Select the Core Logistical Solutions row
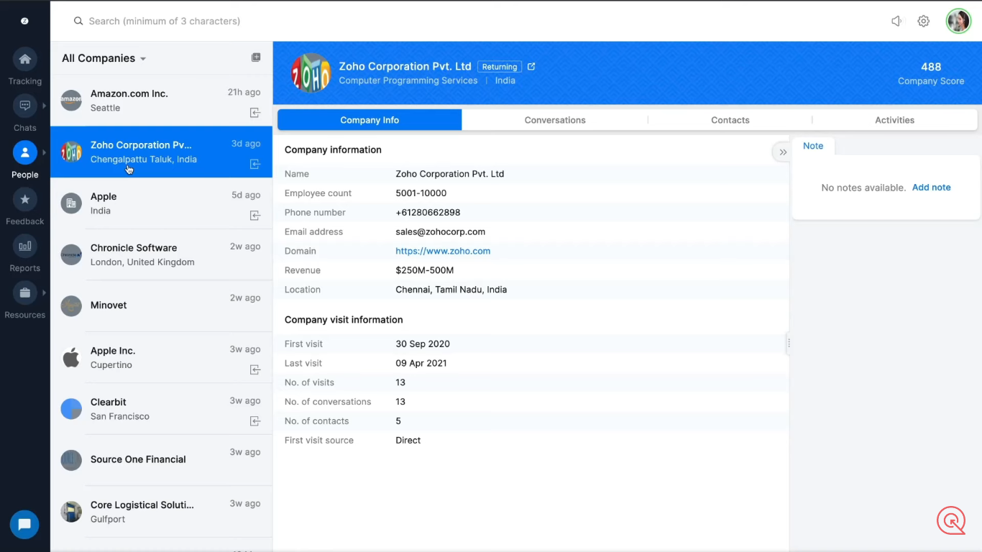The width and height of the screenshot is (982, 552). [161, 512]
